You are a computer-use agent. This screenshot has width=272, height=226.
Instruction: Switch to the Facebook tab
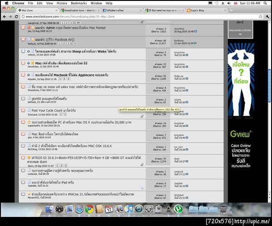(122, 10)
